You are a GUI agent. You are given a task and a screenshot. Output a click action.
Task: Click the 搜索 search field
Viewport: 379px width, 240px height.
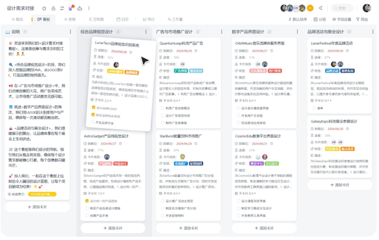pos(342,8)
